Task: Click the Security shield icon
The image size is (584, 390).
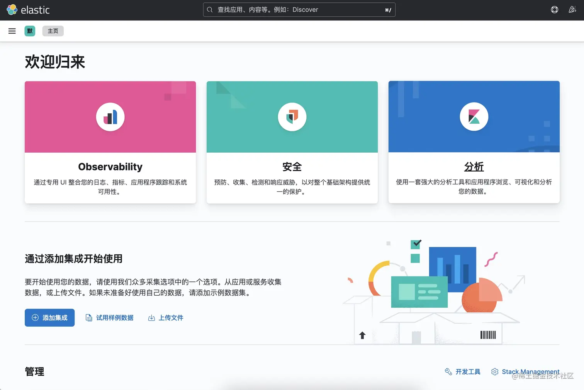Action: click(x=292, y=117)
